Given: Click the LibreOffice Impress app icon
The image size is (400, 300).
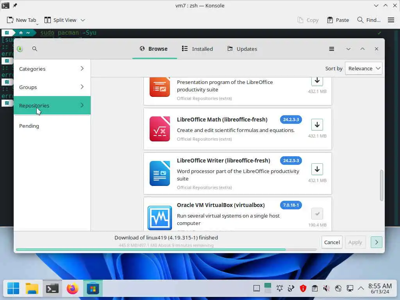Looking at the screenshot, I should [x=160, y=87].
